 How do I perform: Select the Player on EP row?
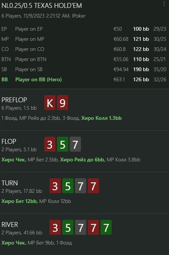pos(84,29)
